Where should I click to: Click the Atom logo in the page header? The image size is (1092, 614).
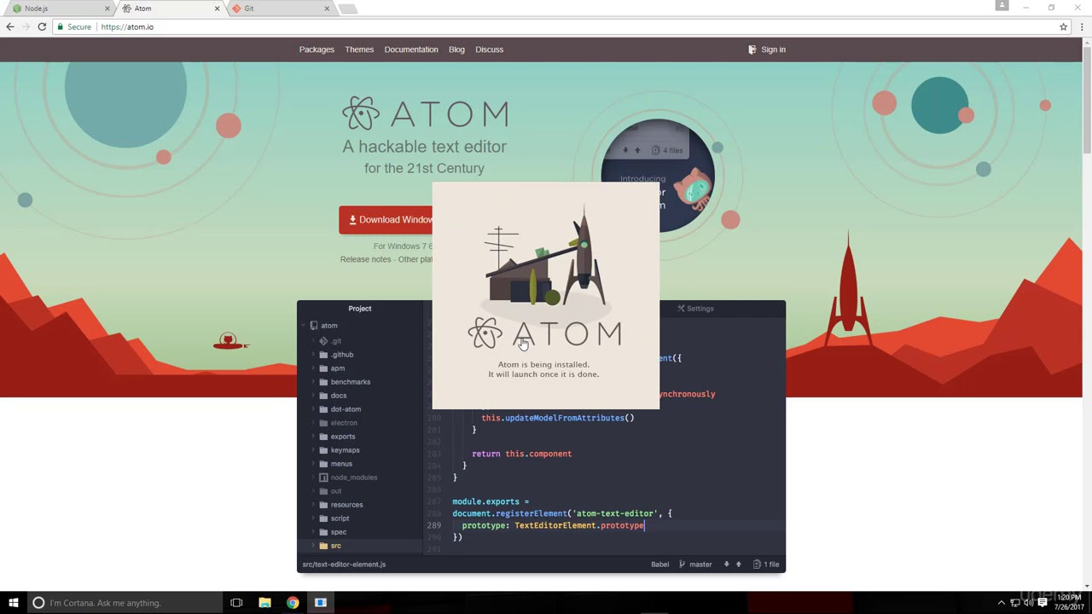pyautogui.click(x=425, y=113)
